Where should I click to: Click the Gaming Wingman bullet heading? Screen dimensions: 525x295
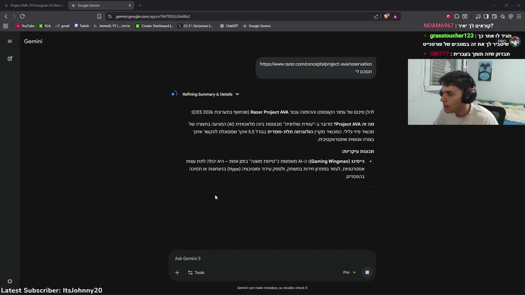336,161
